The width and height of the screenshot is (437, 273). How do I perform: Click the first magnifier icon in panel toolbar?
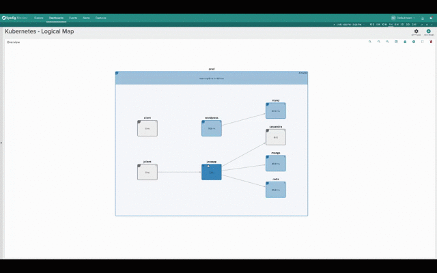(370, 42)
